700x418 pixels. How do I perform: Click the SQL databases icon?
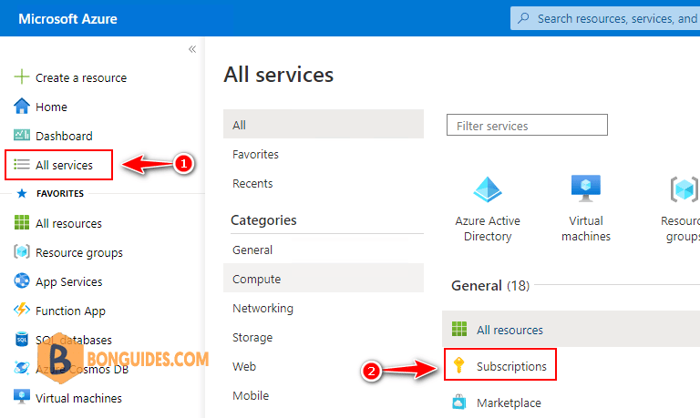click(22, 339)
